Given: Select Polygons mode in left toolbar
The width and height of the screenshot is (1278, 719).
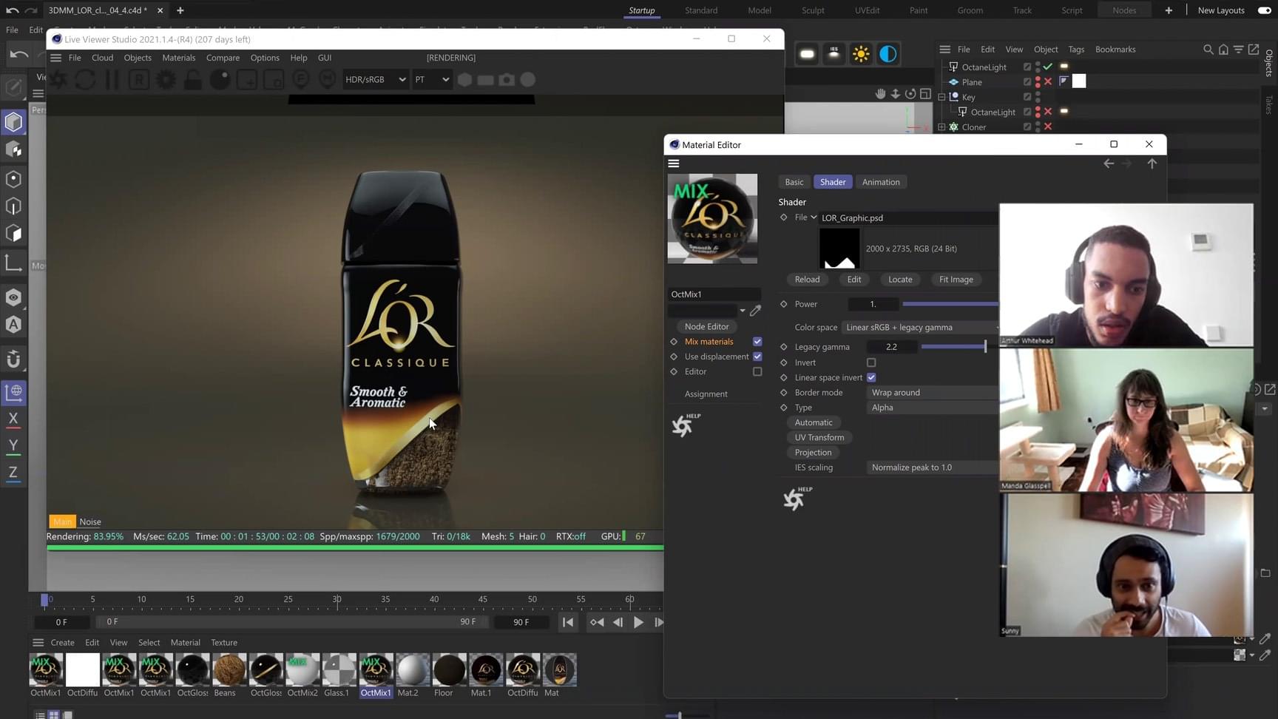Looking at the screenshot, I should (13, 233).
